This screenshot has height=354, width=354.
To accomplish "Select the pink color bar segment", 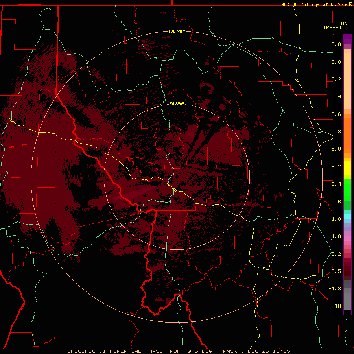I will coord(347,238).
